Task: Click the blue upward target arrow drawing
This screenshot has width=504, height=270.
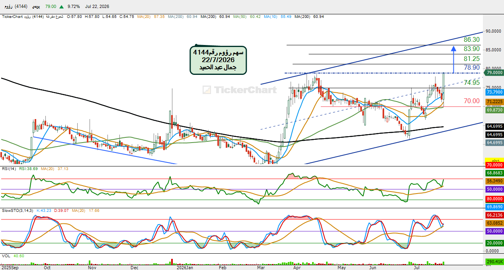Action: 453,59
